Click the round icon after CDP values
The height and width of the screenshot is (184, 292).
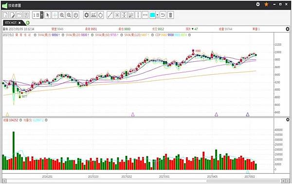(x=189, y=35)
